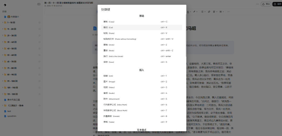Click plus icon beside 91 - 100 回

coord(39,81)
